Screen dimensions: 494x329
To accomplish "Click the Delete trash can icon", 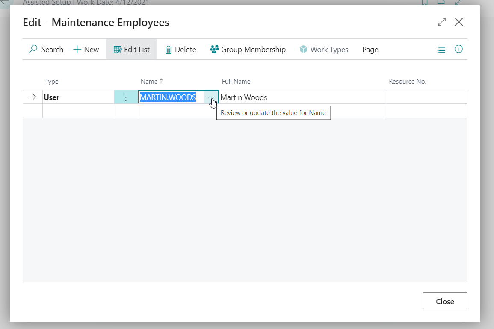I will [x=168, y=50].
